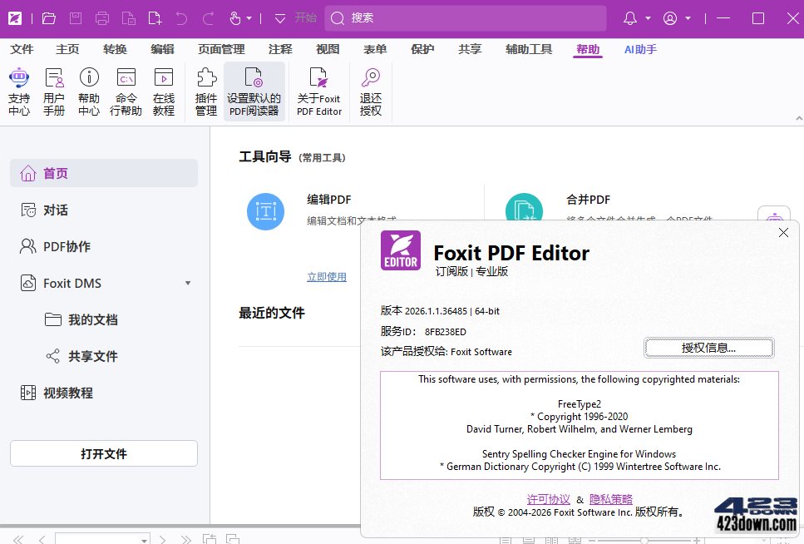Select the Hand tool icon in title bar

tap(234, 18)
